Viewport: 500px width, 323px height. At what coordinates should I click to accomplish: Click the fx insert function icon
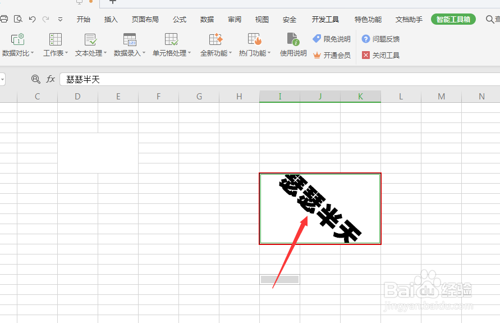coord(51,79)
